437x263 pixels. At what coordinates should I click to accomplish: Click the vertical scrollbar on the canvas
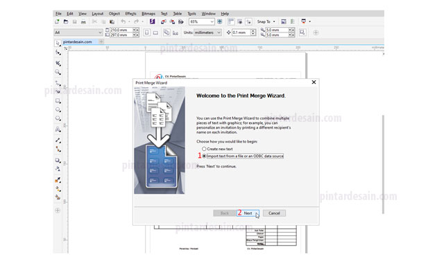(x=383, y=164)
